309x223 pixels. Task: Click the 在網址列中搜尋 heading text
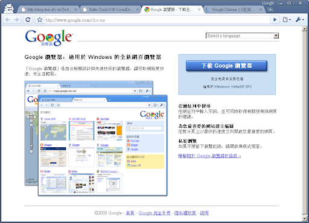click(194, 106)
